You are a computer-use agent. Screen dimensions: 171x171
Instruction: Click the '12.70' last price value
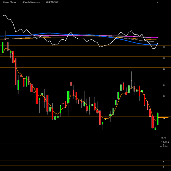click(163, 138)
